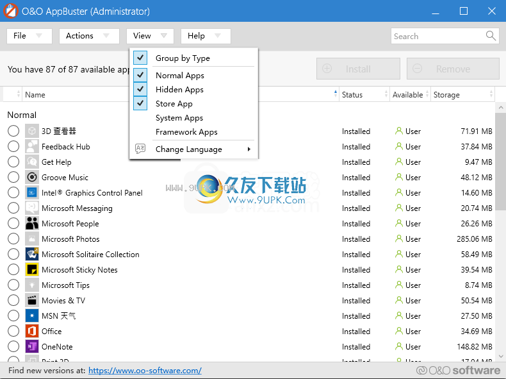Click the Get Help app icon
This screenshot has width=506, height=379.
pos(32,162)
